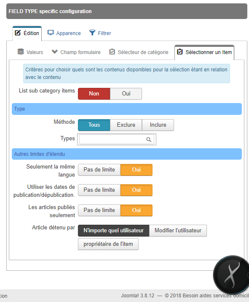Select the Exclure method option
249x302 pixels.
pos(126,125)
